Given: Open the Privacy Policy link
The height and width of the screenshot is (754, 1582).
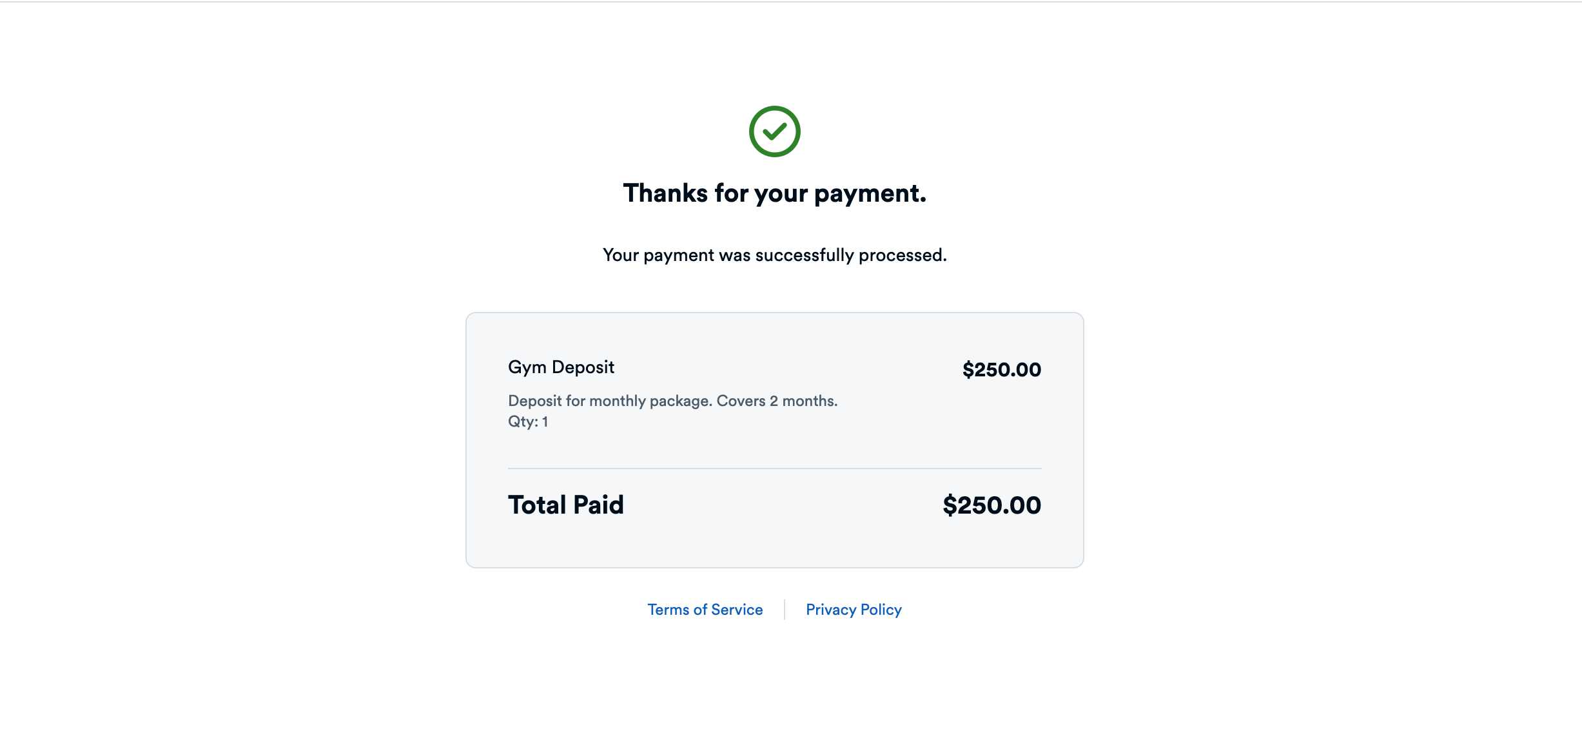Looking at the screenshot, I should click(854, 610).
